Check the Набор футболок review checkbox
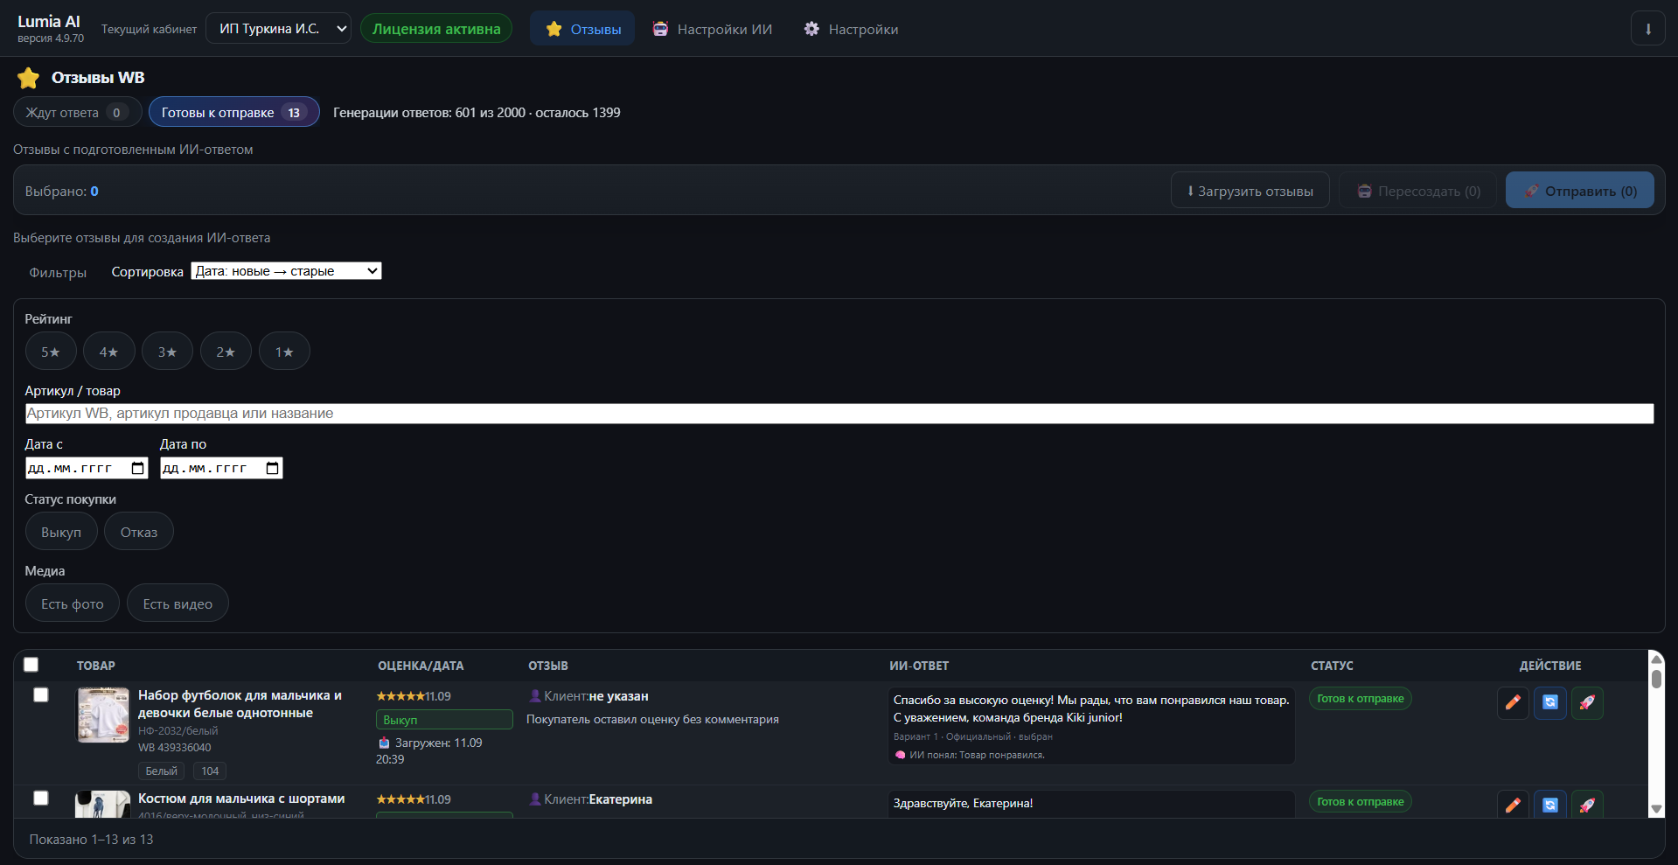 point(41,694)
